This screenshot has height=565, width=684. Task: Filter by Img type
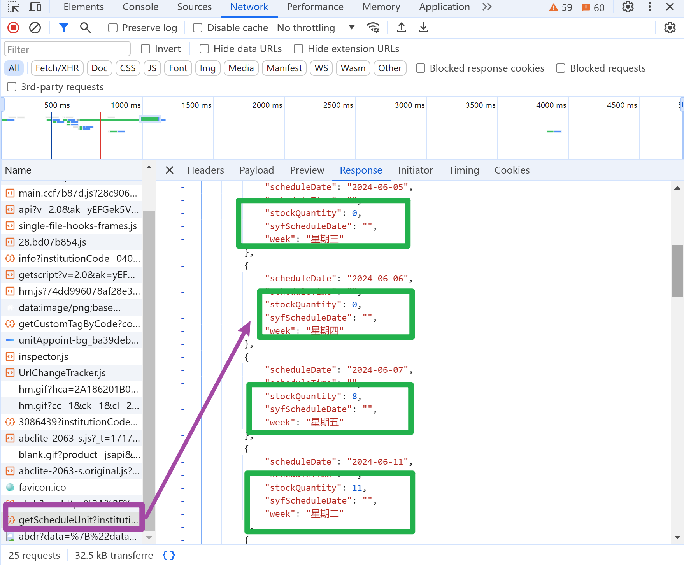coord(207,68)
